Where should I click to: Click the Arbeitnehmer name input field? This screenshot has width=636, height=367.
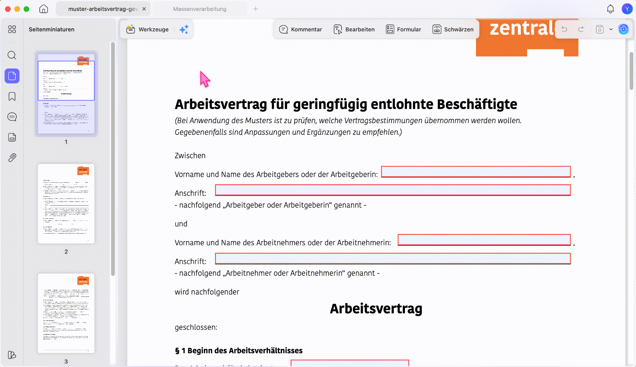(484, 240)
